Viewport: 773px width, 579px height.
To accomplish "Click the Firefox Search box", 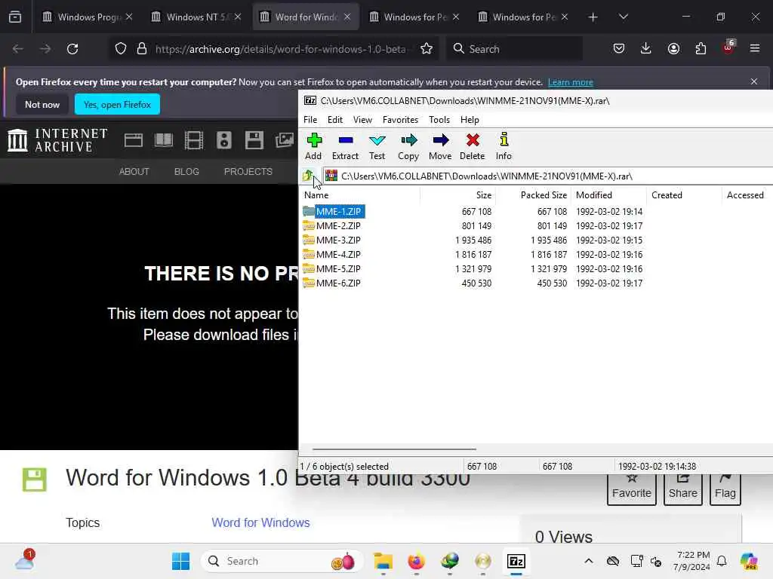I will [515, 49].
